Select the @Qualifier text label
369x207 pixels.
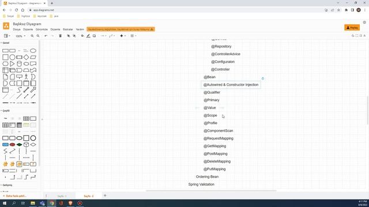point(212,93)
